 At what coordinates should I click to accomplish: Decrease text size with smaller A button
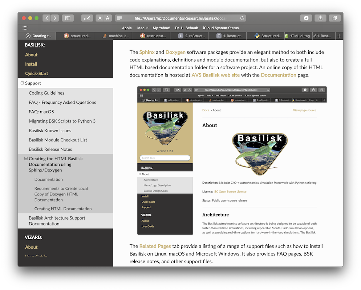tap(100, 18)
